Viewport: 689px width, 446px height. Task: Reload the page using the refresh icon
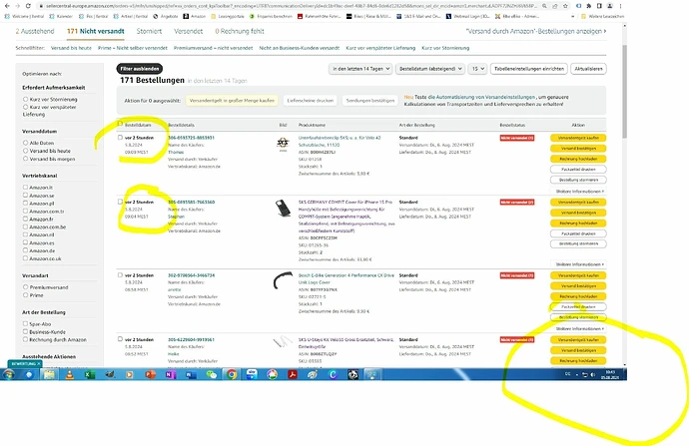click(x=28, y=6)
